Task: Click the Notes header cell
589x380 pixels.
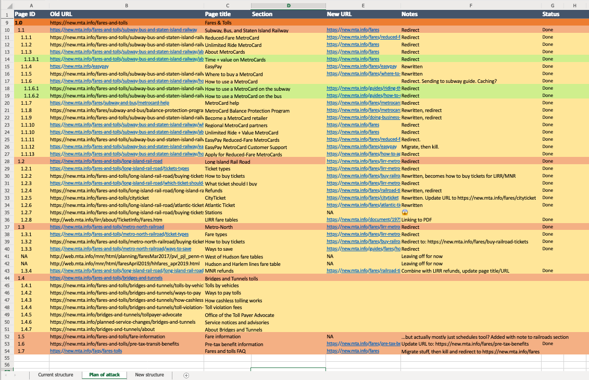Action: tap(471, 14)
